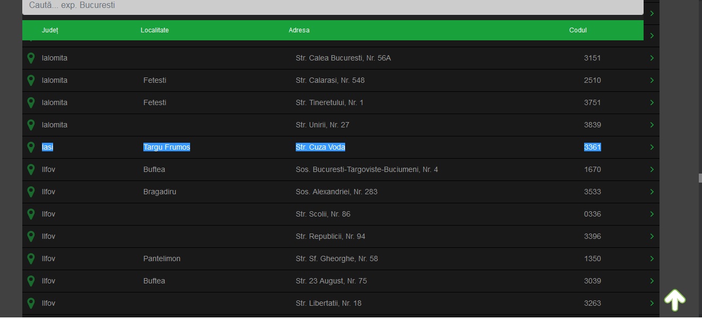Viewport: 702px width, 319px height.
Task: Click highlighted county 'Iasi'
Action: [48, 147]
